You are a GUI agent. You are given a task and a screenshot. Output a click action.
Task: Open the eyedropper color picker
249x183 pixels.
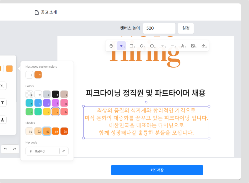64,151
